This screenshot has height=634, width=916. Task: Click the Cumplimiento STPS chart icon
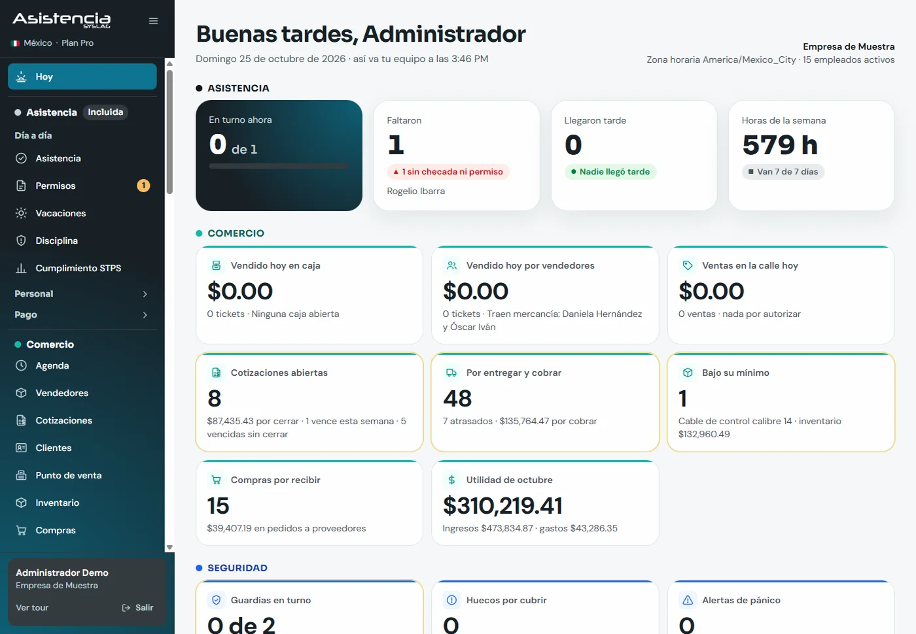[21, 268]
